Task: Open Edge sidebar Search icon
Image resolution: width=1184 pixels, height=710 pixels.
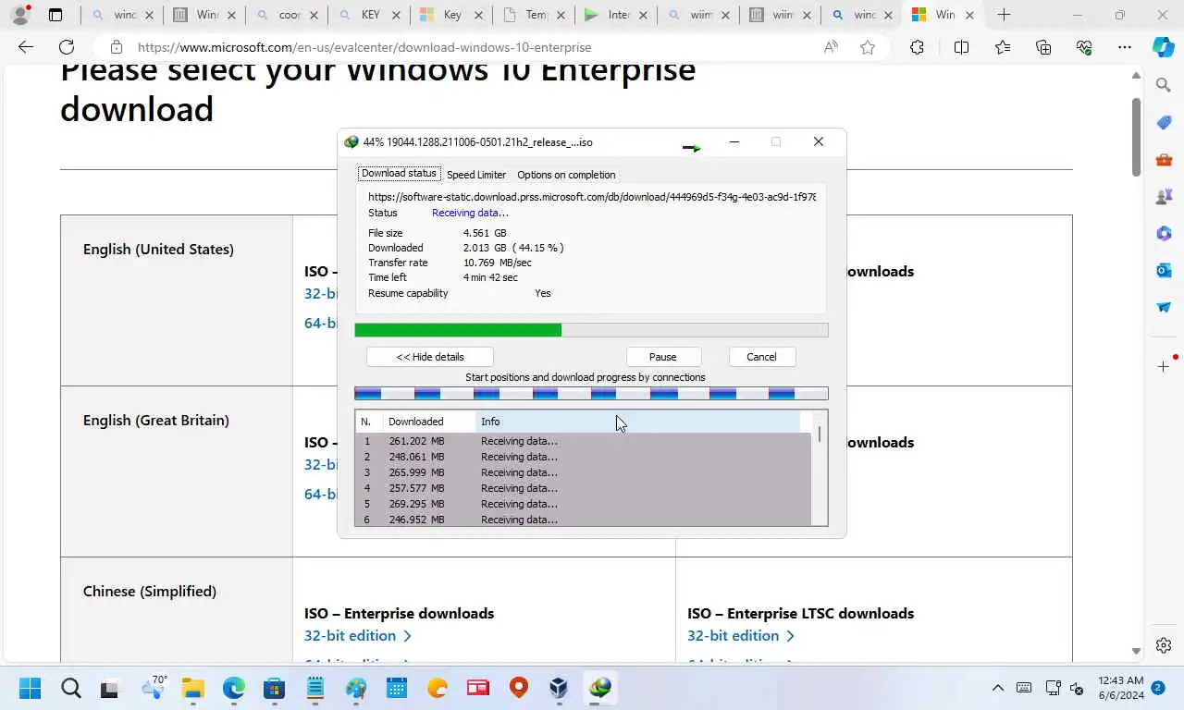Action: [x=1164, y=85]
